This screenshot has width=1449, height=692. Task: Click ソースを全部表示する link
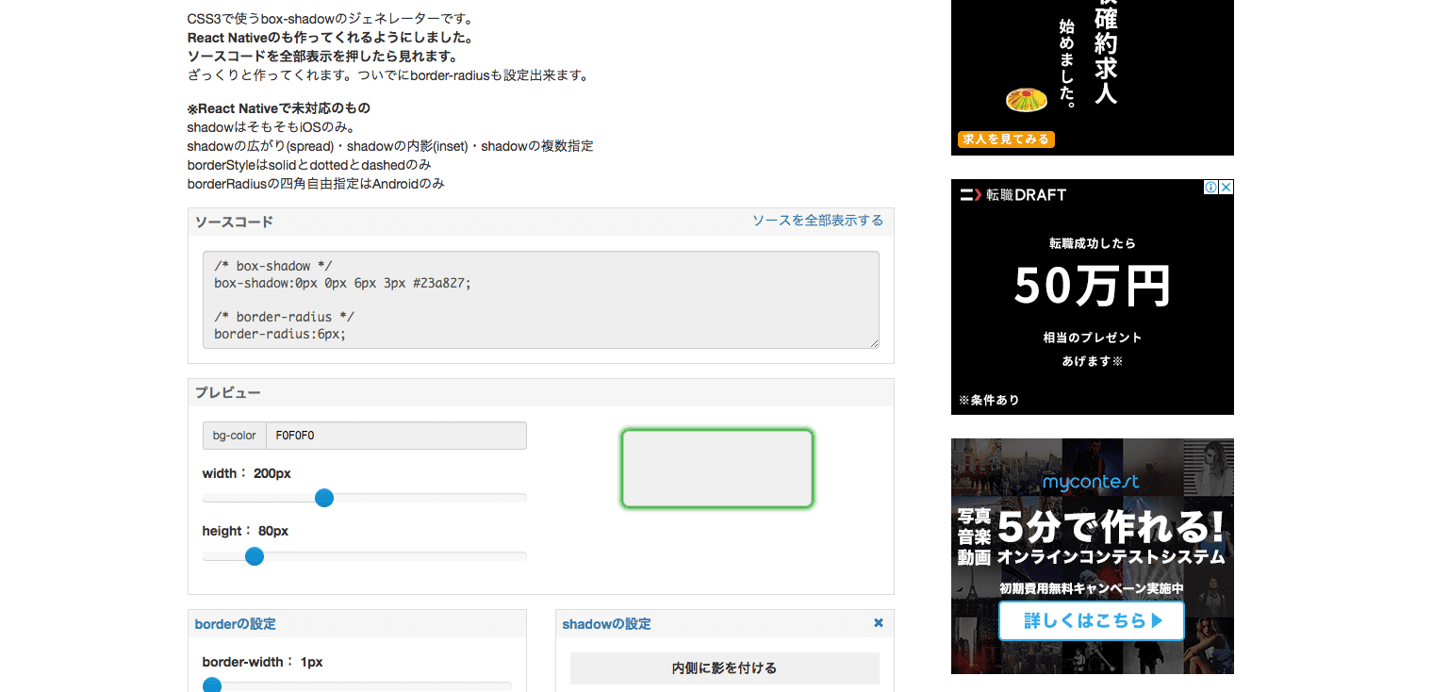[817, 221]
